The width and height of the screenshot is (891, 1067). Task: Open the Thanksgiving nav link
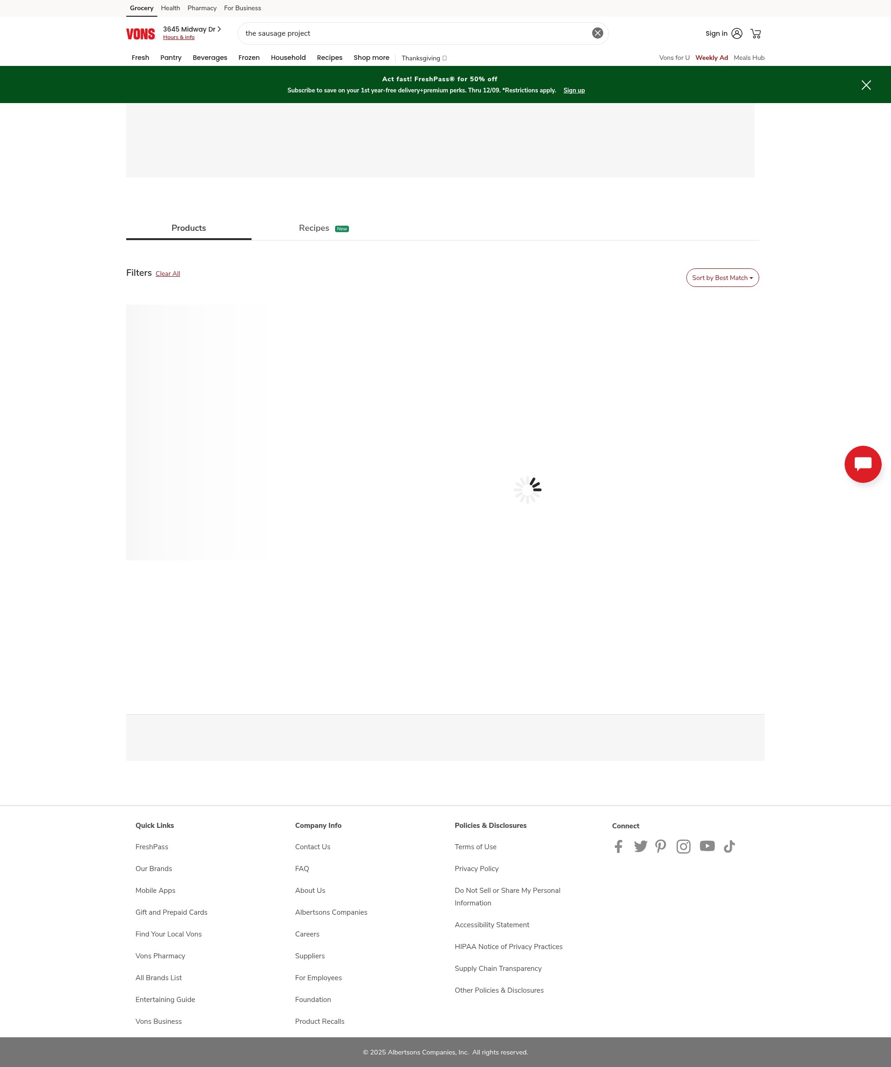click(424, 58)
